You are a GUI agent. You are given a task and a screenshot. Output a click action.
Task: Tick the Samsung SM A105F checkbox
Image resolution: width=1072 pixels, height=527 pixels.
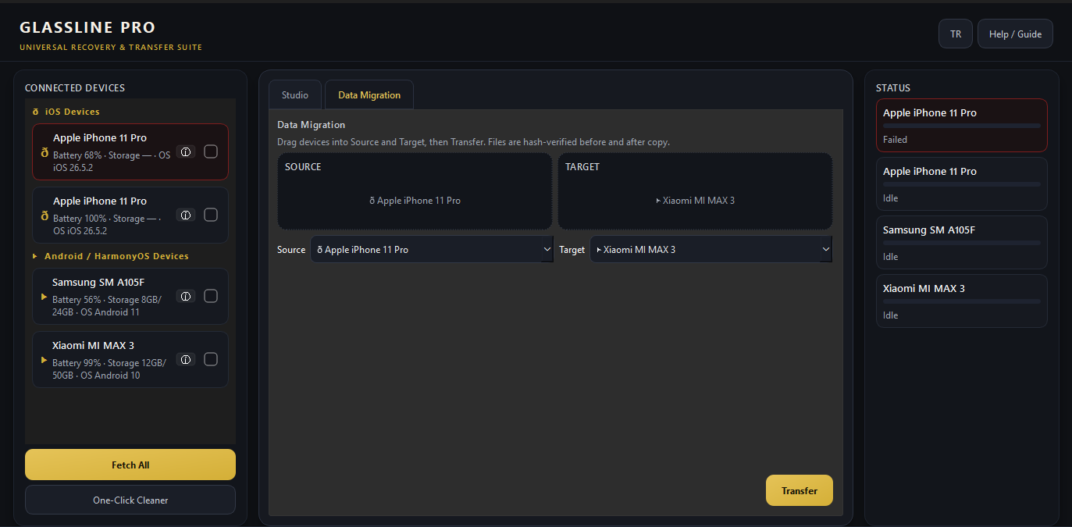click(x=211, y=296)
